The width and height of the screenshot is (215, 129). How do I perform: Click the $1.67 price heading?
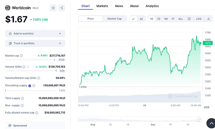tap(16, 19)
